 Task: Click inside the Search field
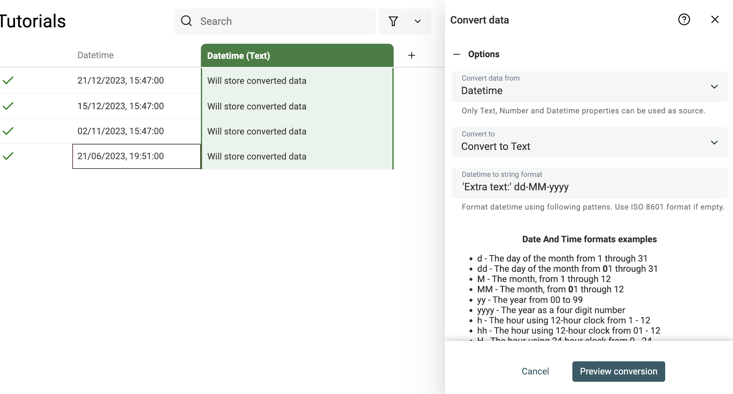tap(275, 21)
